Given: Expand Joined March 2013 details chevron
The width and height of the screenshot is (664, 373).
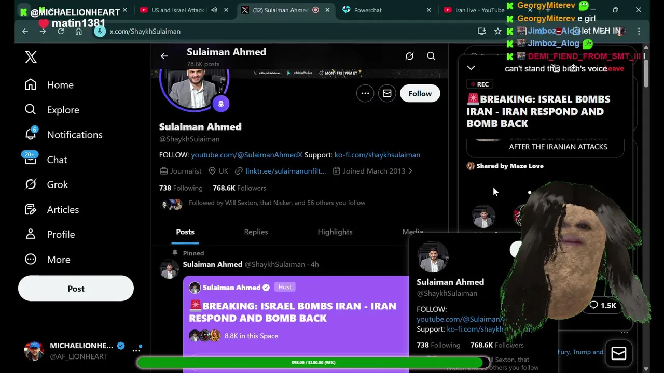Looking at the screenshot, I should [x=410, y=171].
